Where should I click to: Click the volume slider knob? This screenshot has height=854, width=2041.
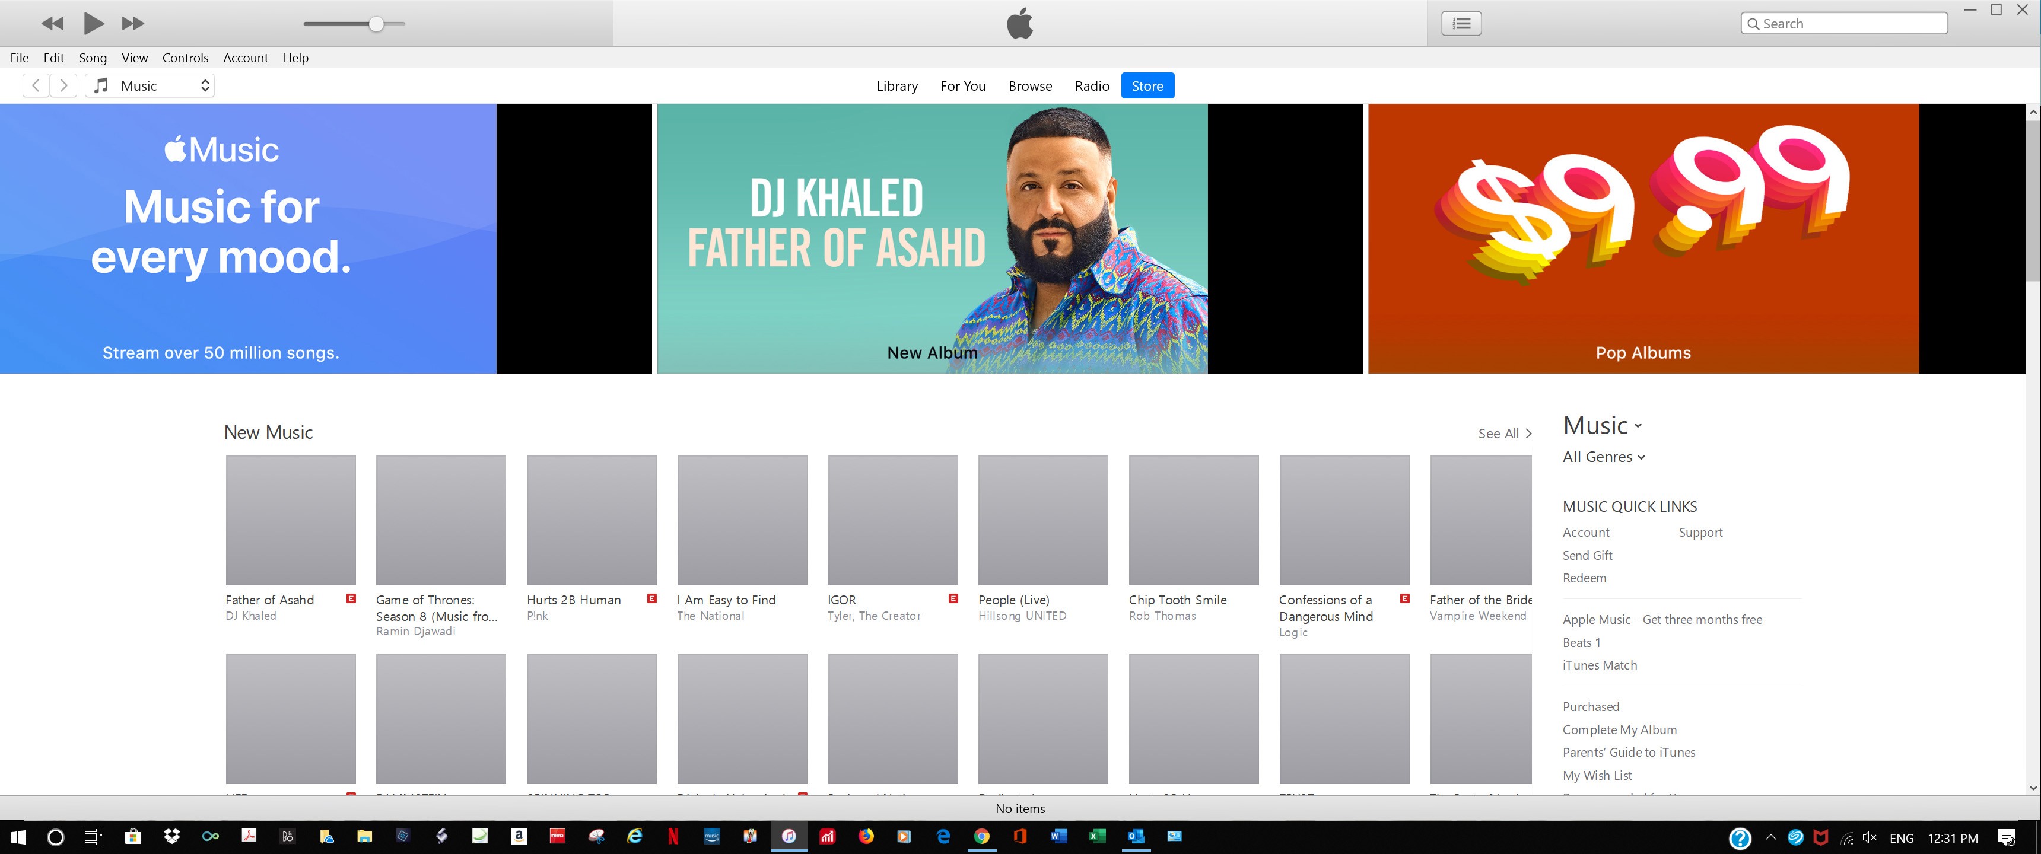coord(376,24)
